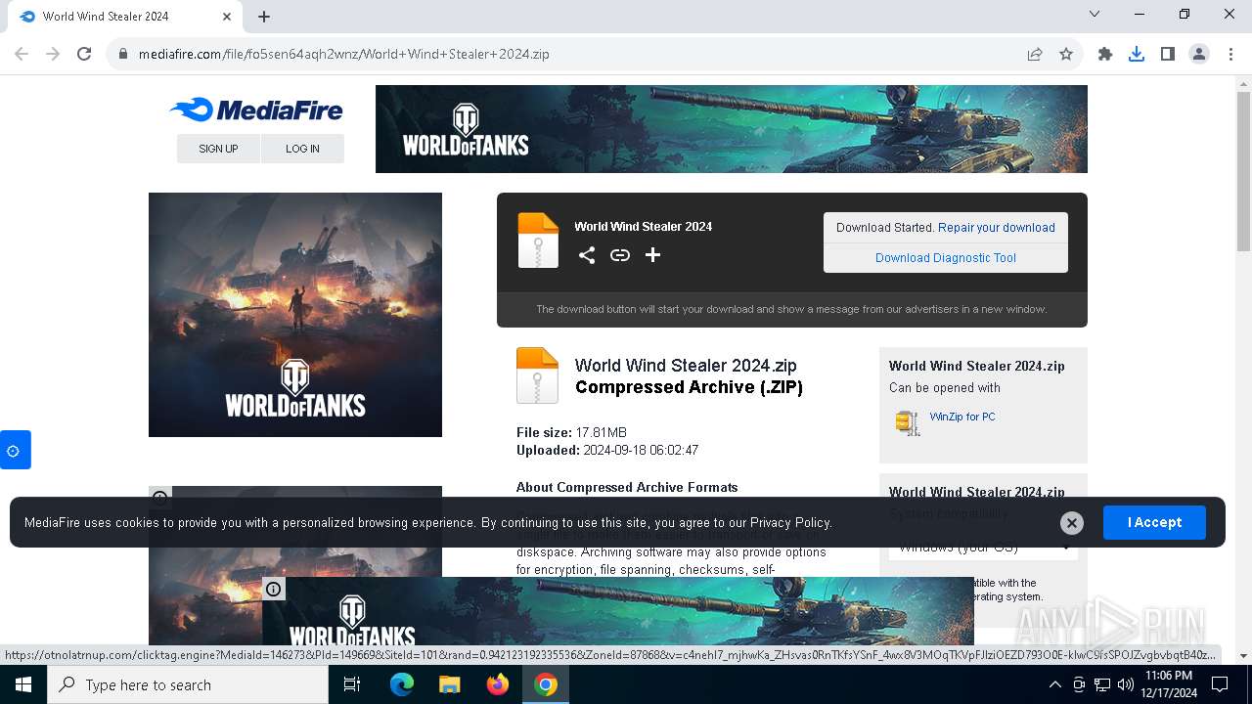Click the orange zip file icon in dark panel
Screen dimensions: 1252x704
coord(538,241)
